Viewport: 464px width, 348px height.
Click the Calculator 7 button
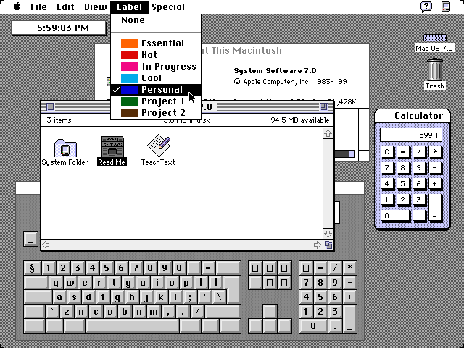(386, 167)
